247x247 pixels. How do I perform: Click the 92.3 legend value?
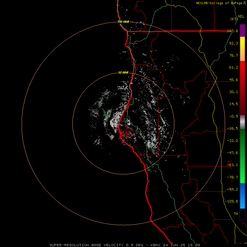234,43
